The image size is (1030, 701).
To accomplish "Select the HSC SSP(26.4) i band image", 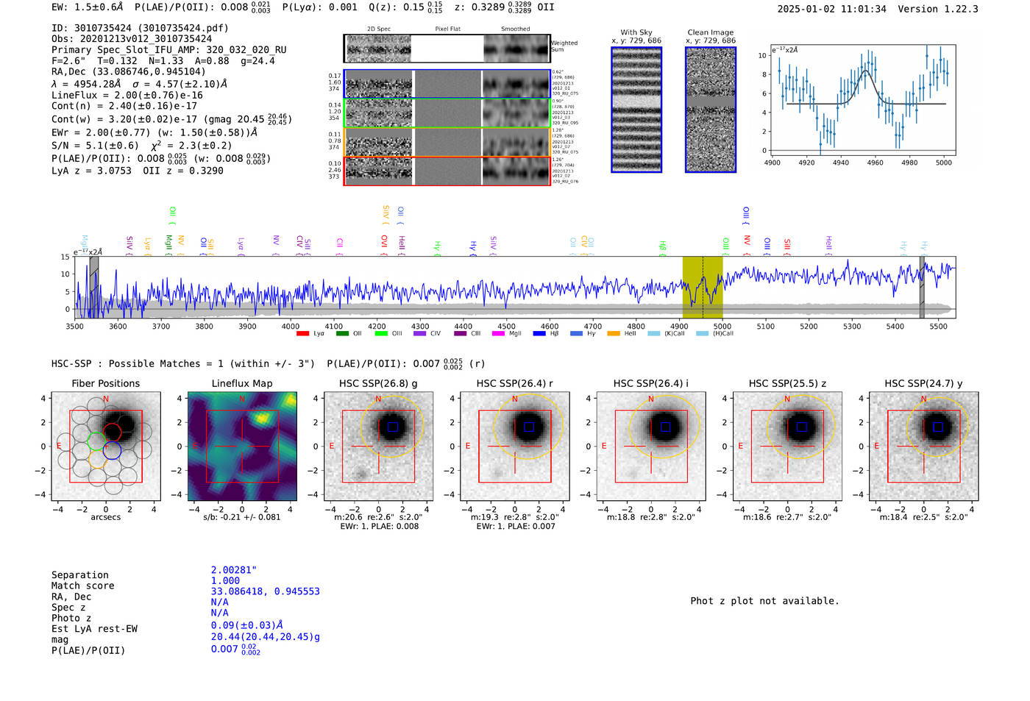I will [651, 446].
